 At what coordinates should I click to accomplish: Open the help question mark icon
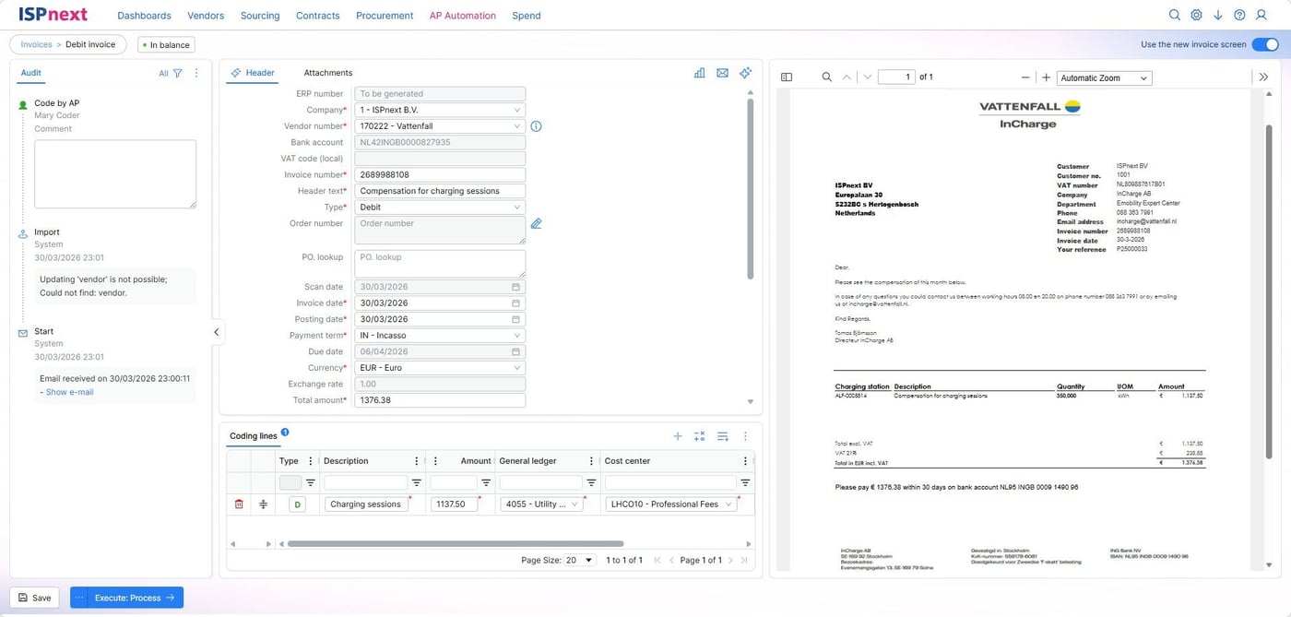click(1239, 15)
